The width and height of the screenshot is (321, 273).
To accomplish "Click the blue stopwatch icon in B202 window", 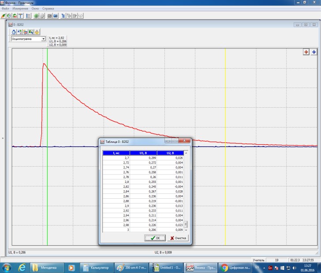I will pos(14,32).
